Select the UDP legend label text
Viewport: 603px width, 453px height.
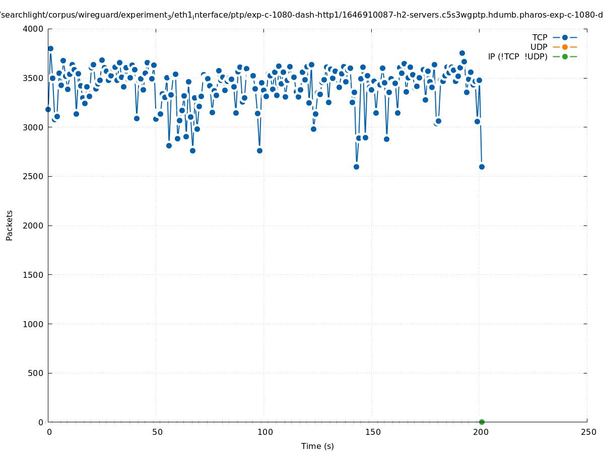pyautogui.click(x=539, y=47)
